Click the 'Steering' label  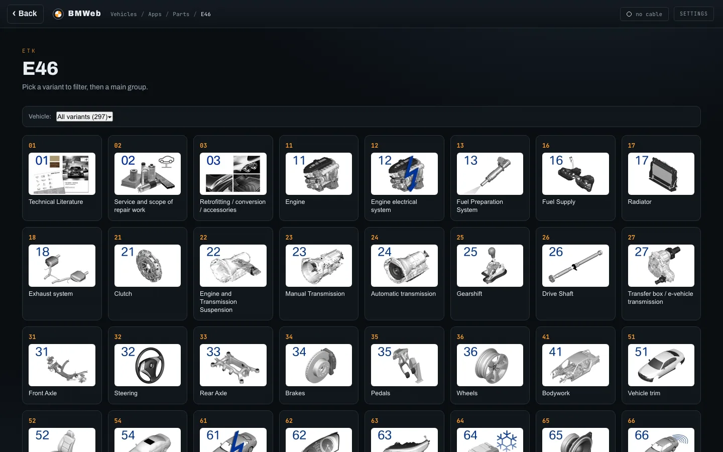tap(126, 393)
